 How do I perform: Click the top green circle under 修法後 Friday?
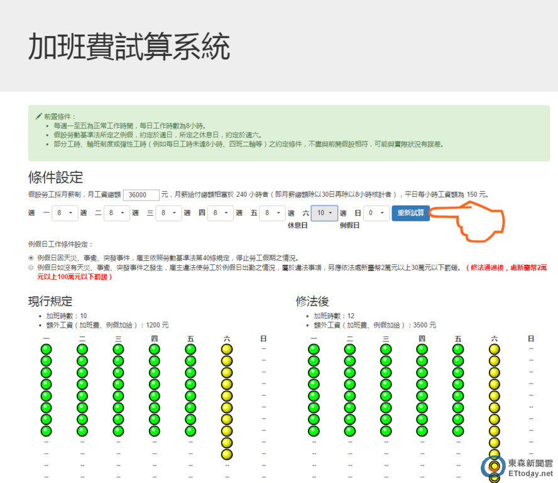458,350
